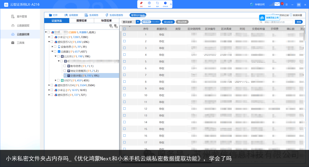The width and height of the screenshot is (309, 167).
Task: Check the 数据排重 checkbox
Action: (x=291, y=15)
